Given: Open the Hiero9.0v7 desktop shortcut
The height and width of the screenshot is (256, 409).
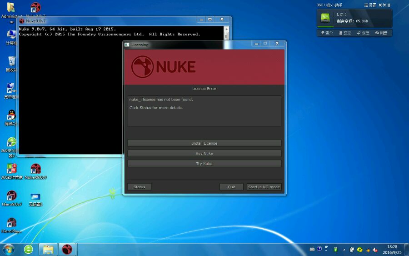Looking at the screenshot, I should 11,196.
